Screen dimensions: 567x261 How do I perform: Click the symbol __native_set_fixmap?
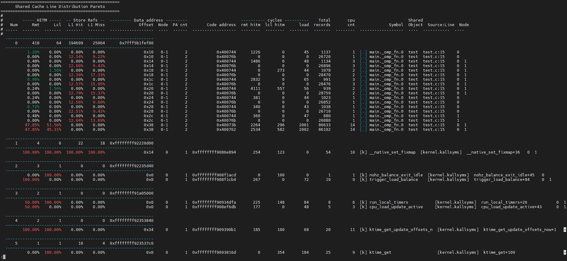coord(393,152)
